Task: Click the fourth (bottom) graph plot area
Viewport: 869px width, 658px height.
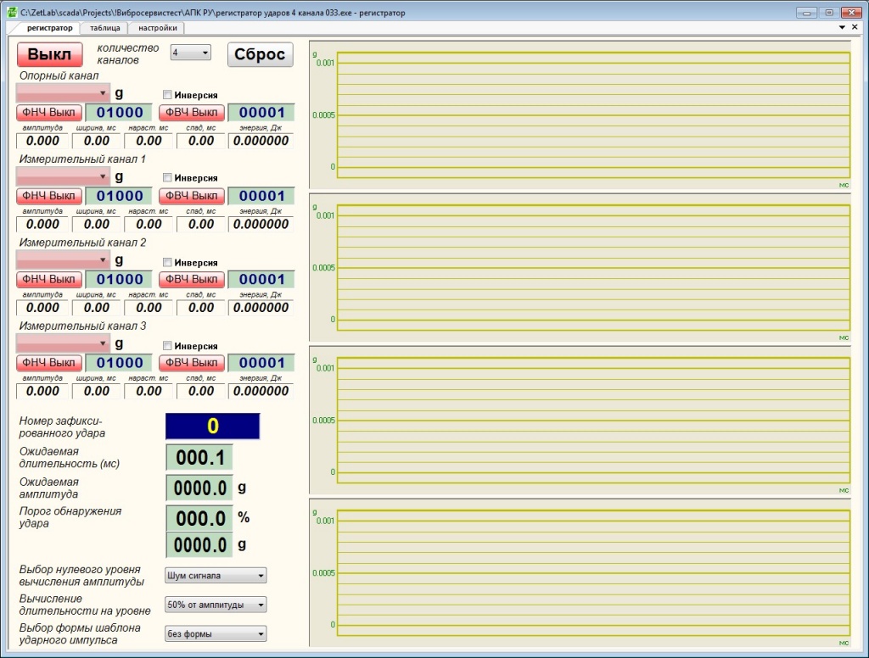Action: click(x=593, y=572)
